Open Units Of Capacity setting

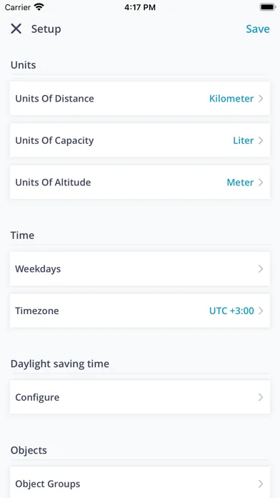point(140,140)
